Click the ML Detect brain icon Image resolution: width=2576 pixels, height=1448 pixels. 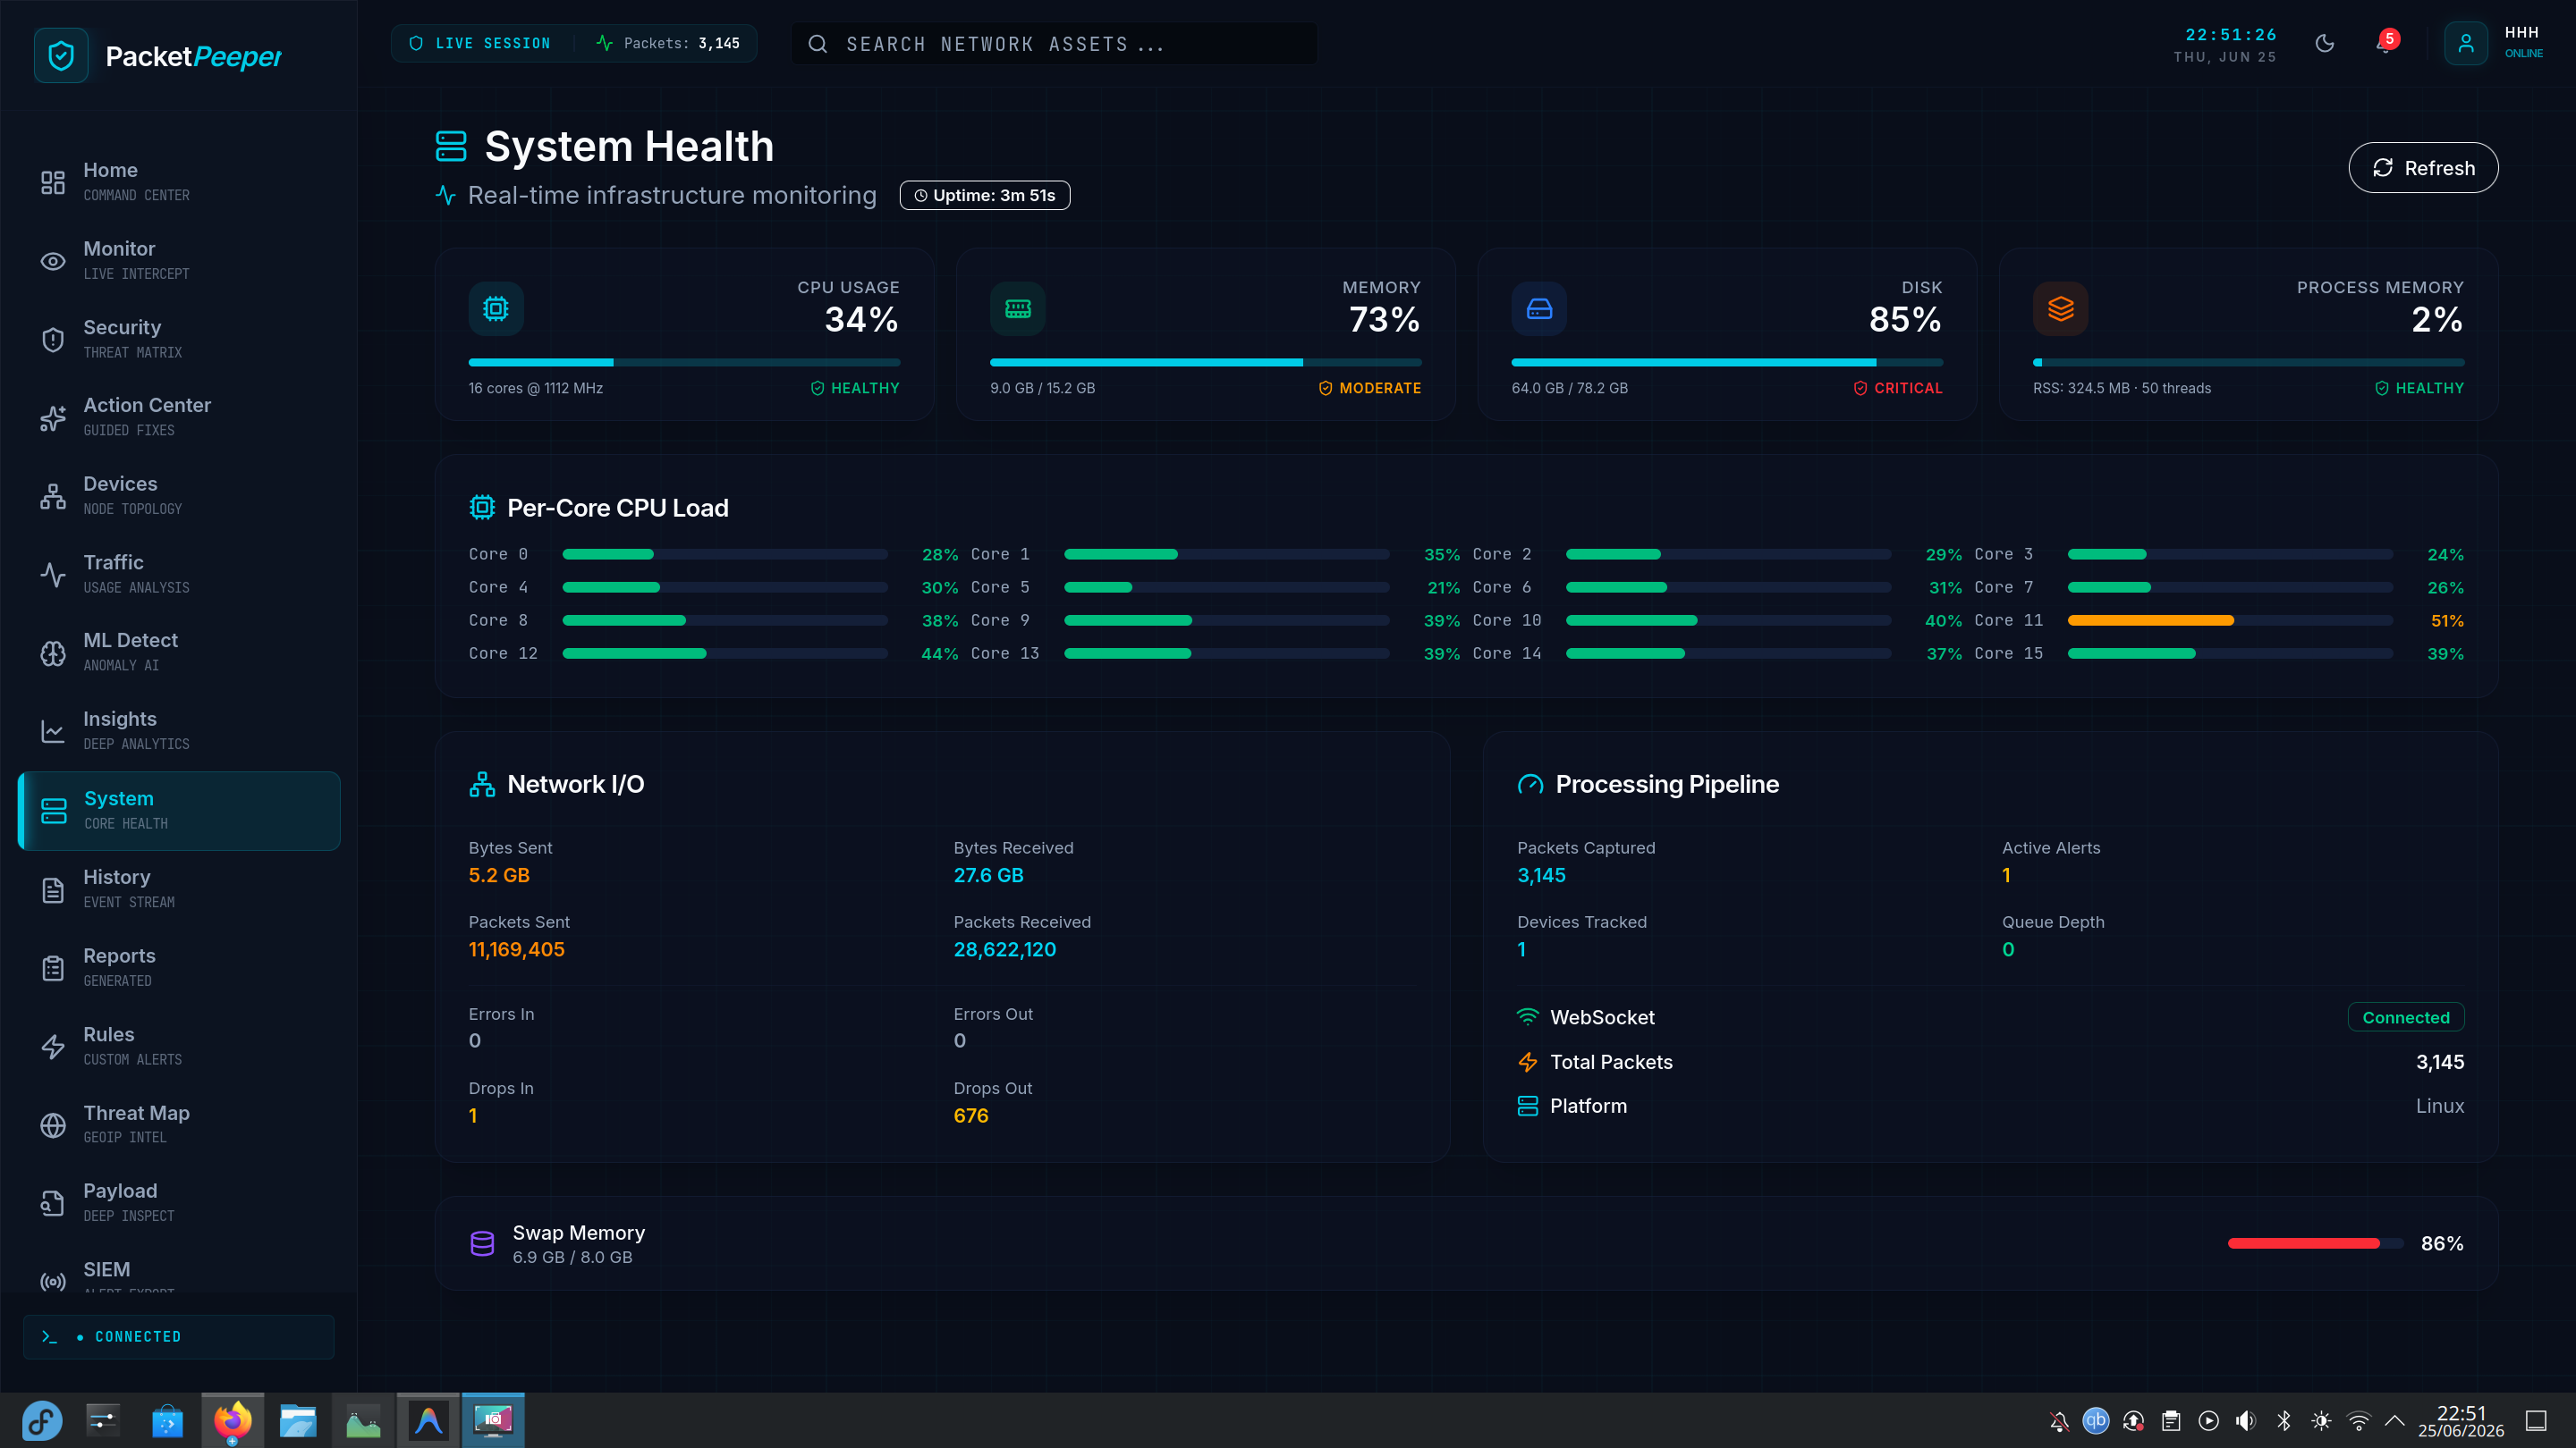pyautogui.click(x=53, y=652)
